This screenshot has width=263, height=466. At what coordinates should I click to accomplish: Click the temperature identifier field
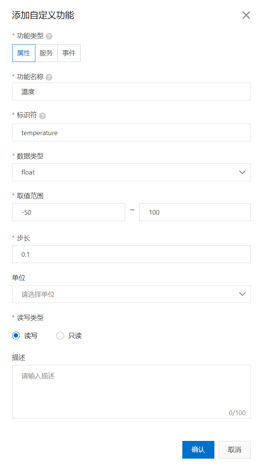131,132
